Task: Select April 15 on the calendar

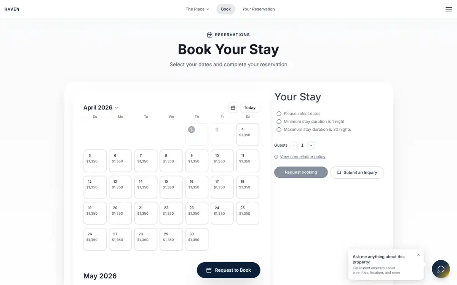Action: point(171,187)
